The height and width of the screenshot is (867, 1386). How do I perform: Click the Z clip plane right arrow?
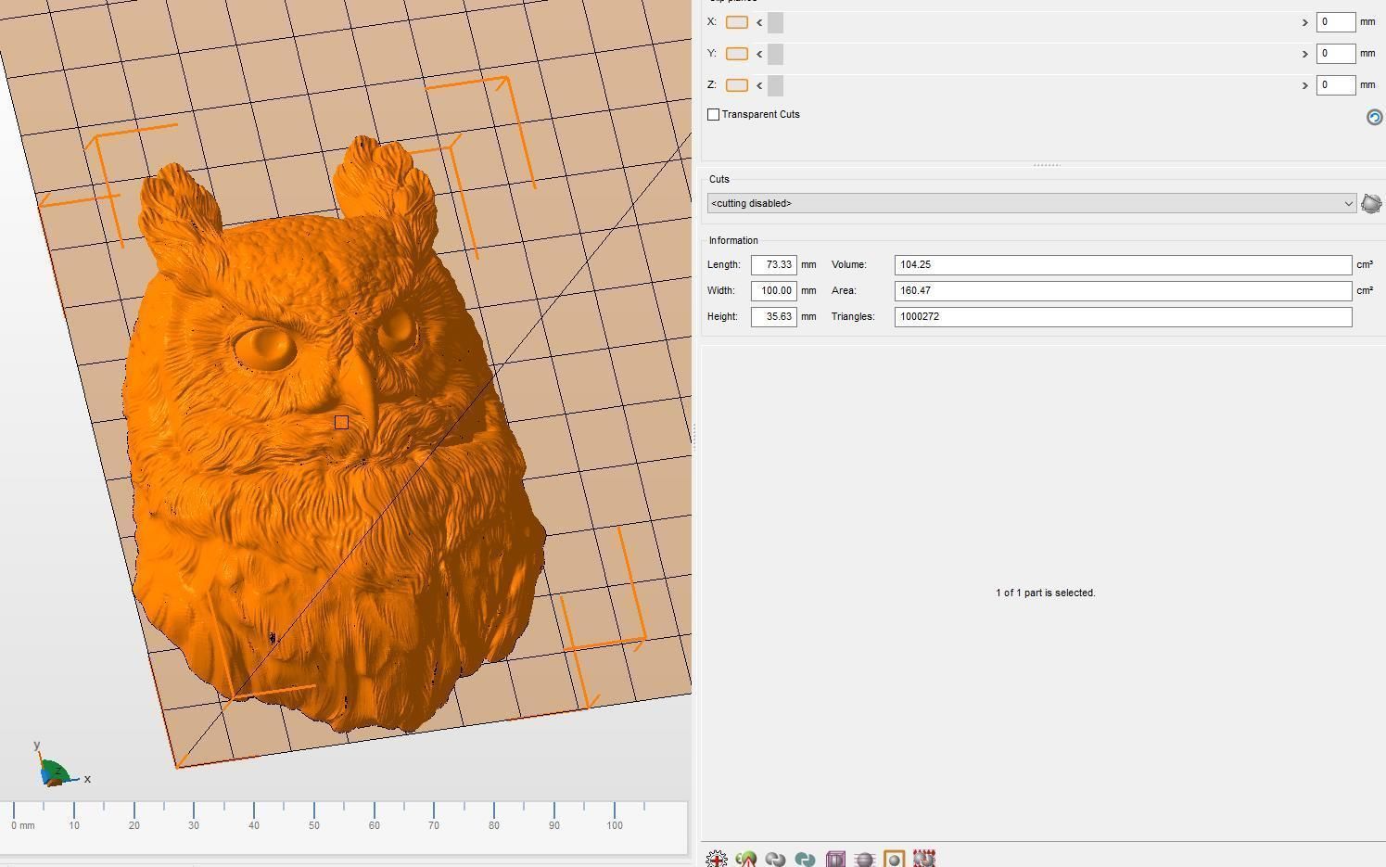click(x=1304, y=85)
